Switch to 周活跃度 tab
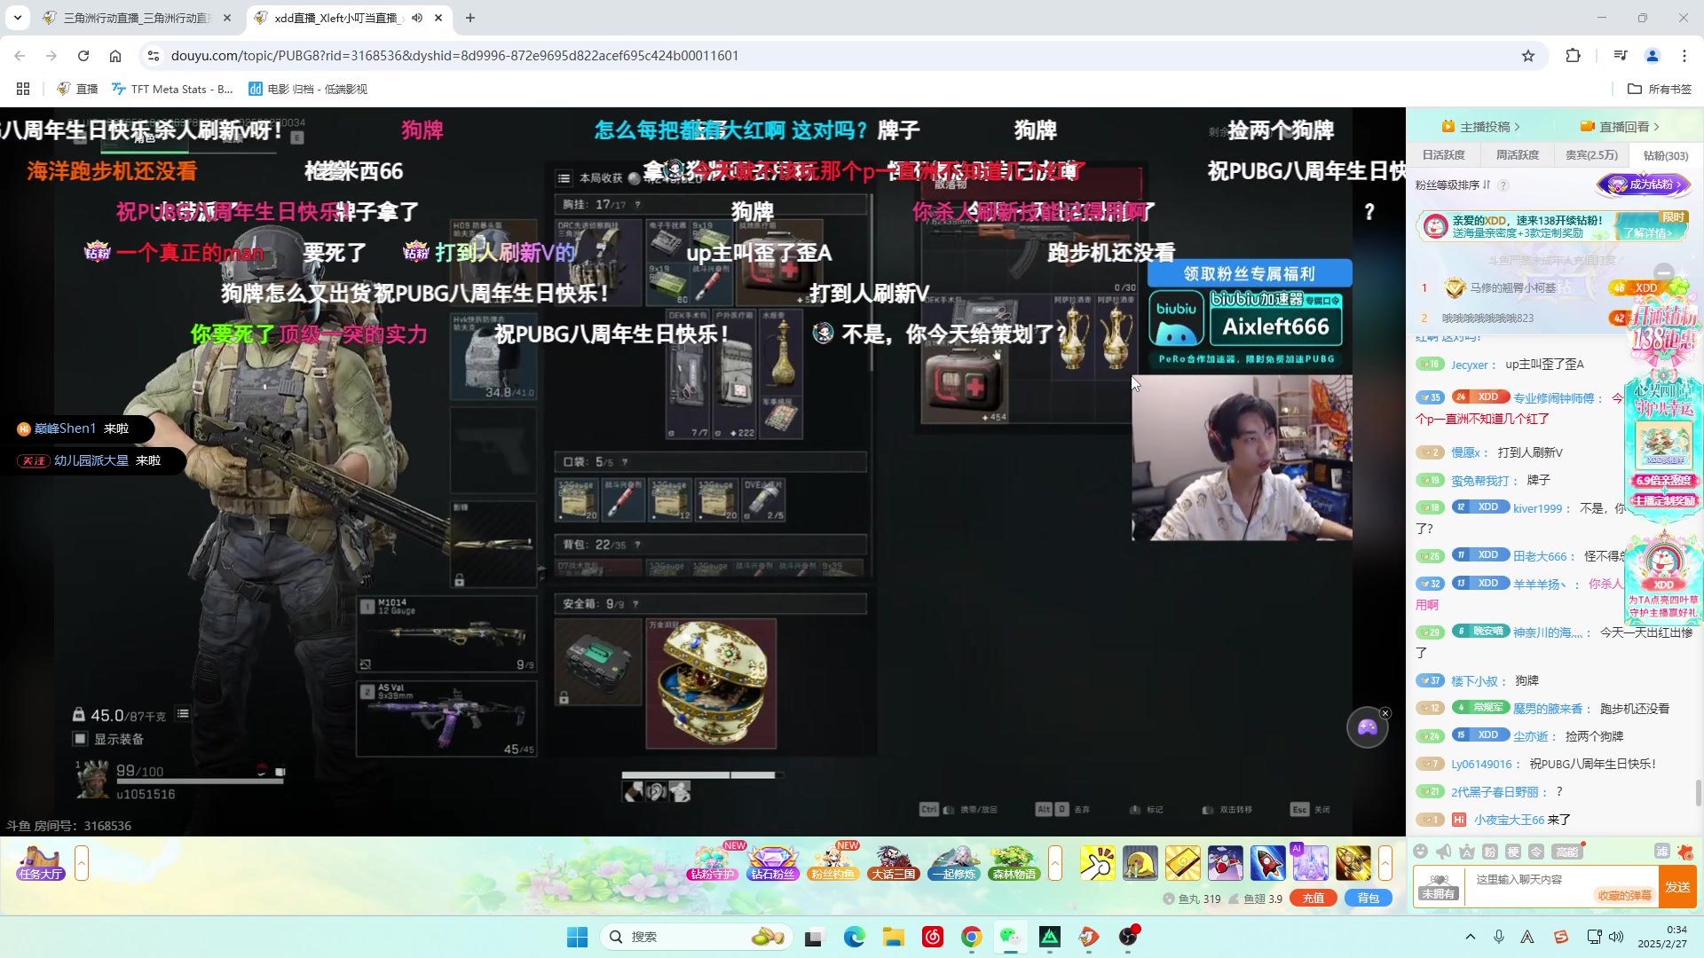Screen dimensions: 1704x958 (1518, 155)
